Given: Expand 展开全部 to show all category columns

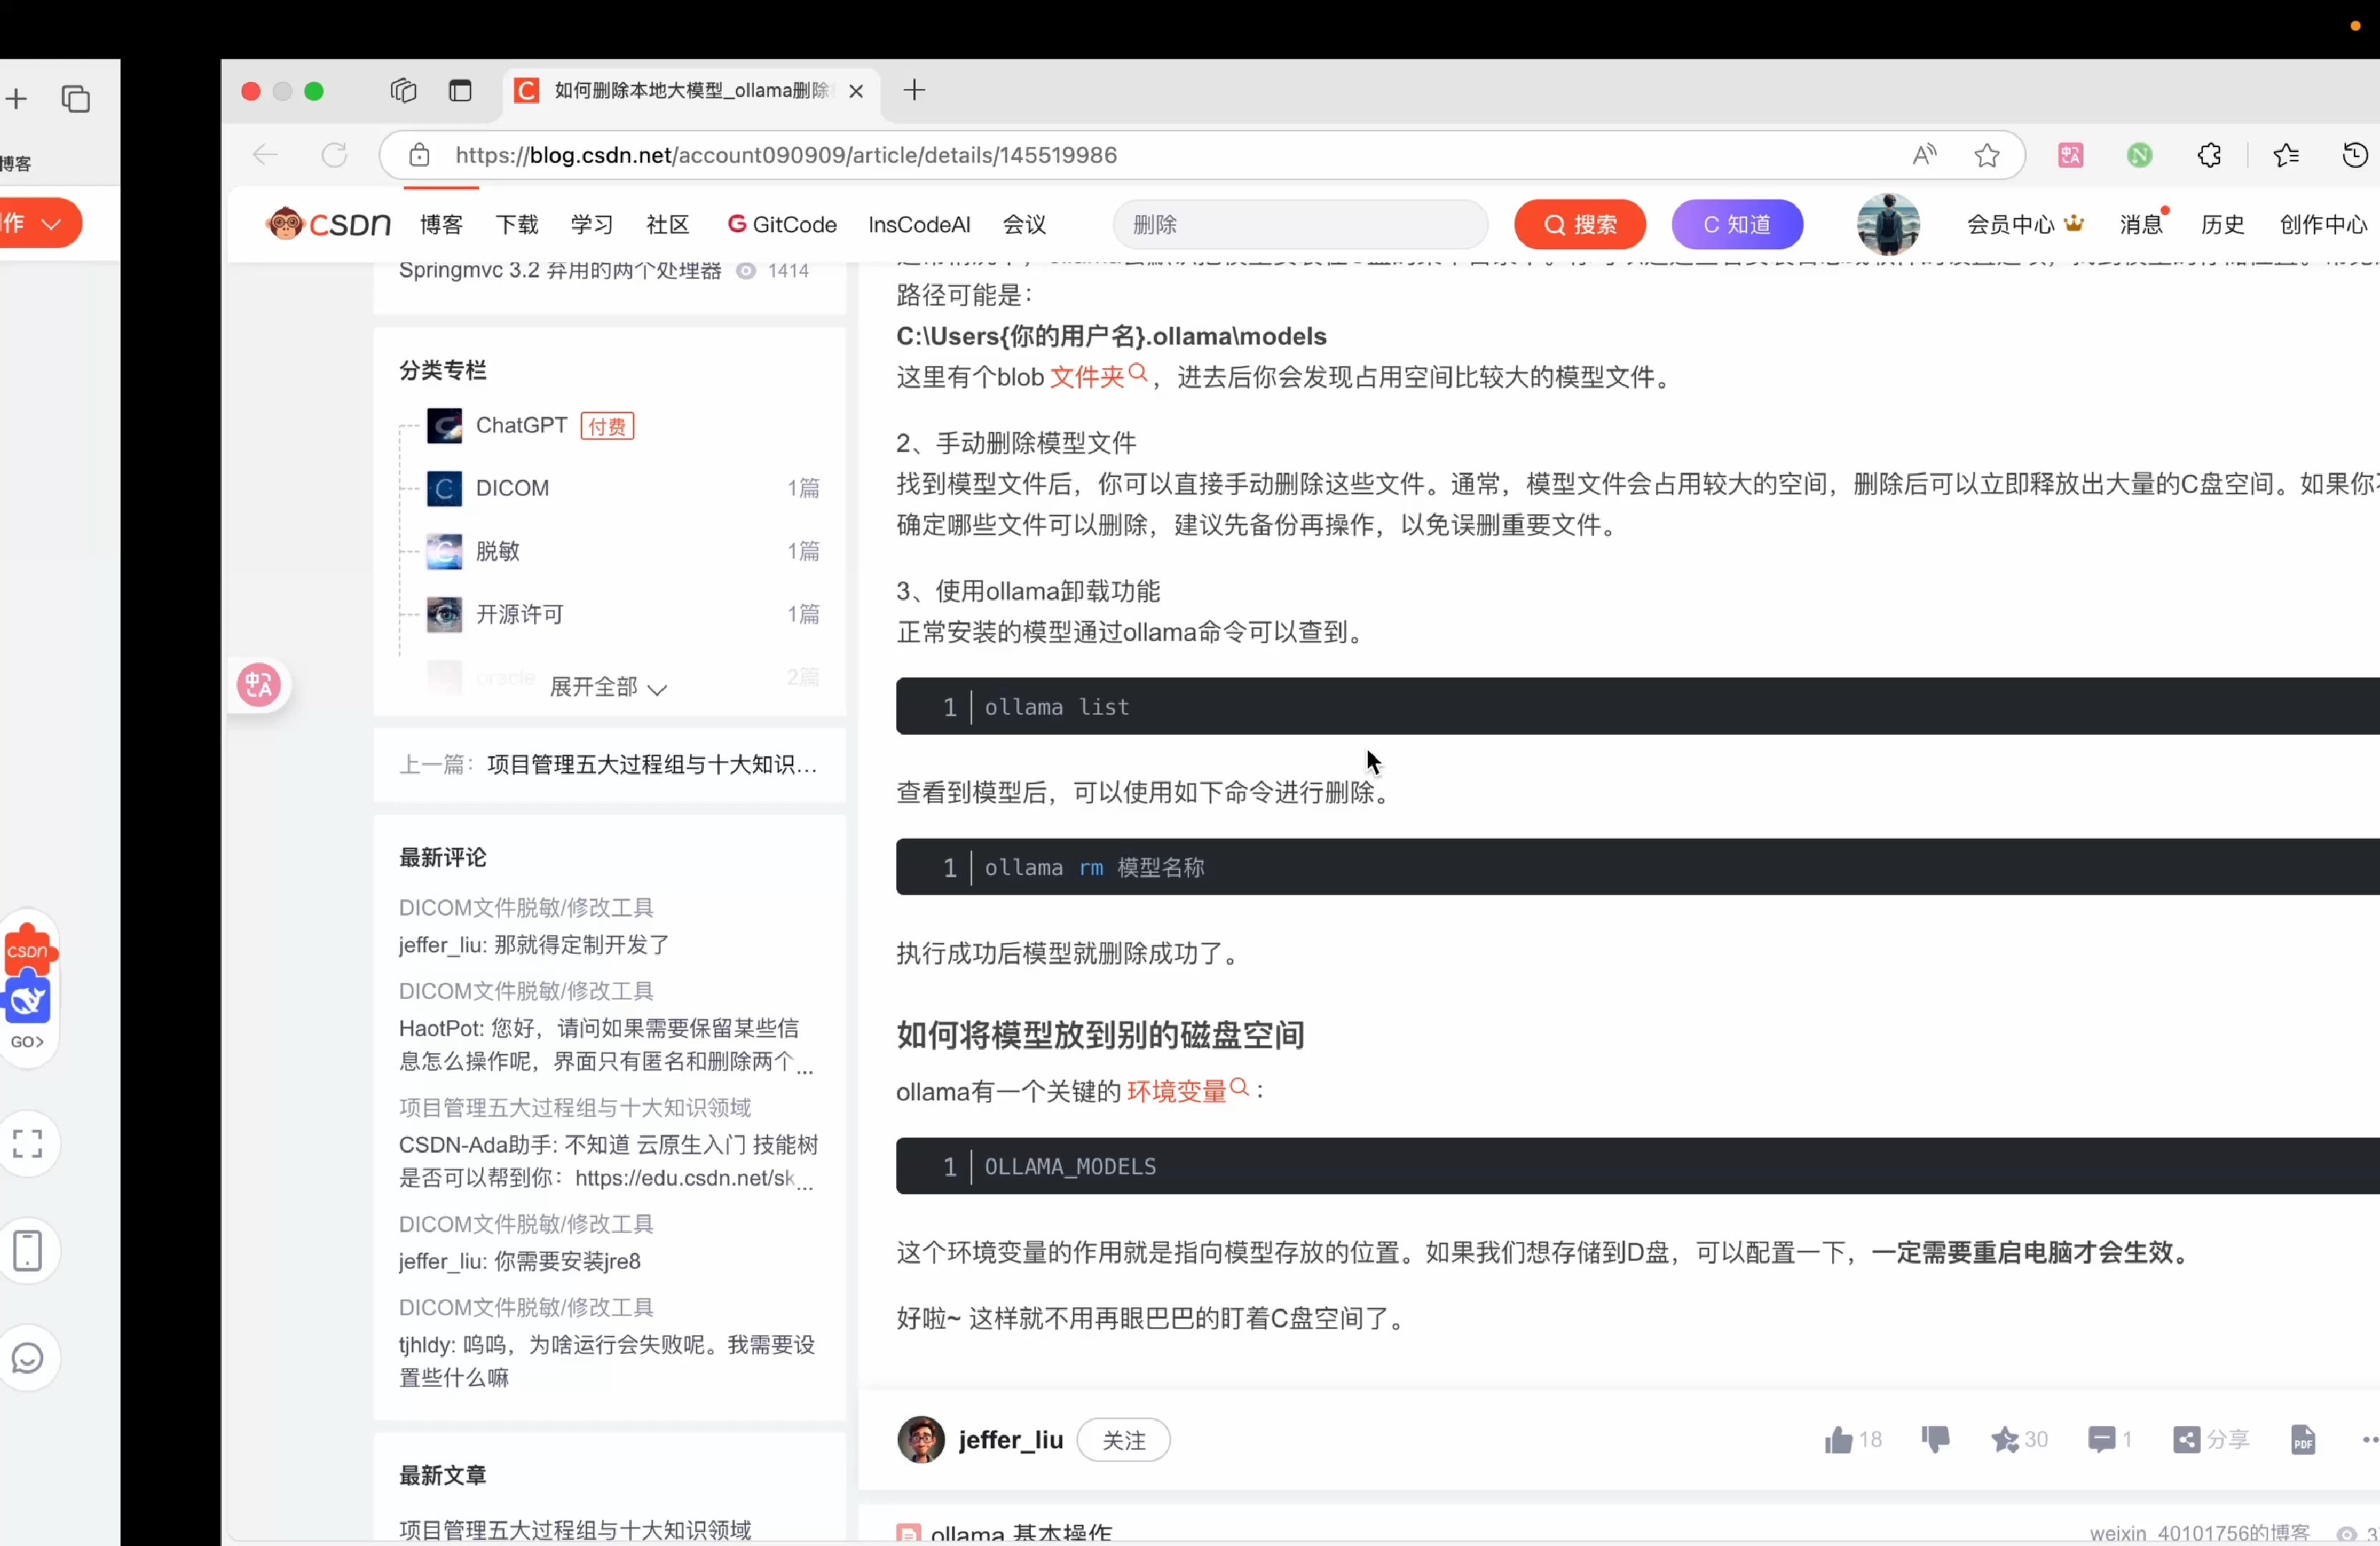Looking at the screenshot, I should pyautogui.click(x=603, y=687).
